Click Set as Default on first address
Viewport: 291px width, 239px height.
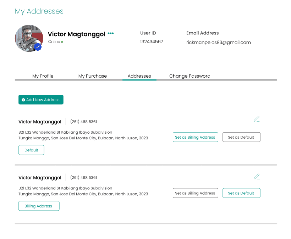241,137
